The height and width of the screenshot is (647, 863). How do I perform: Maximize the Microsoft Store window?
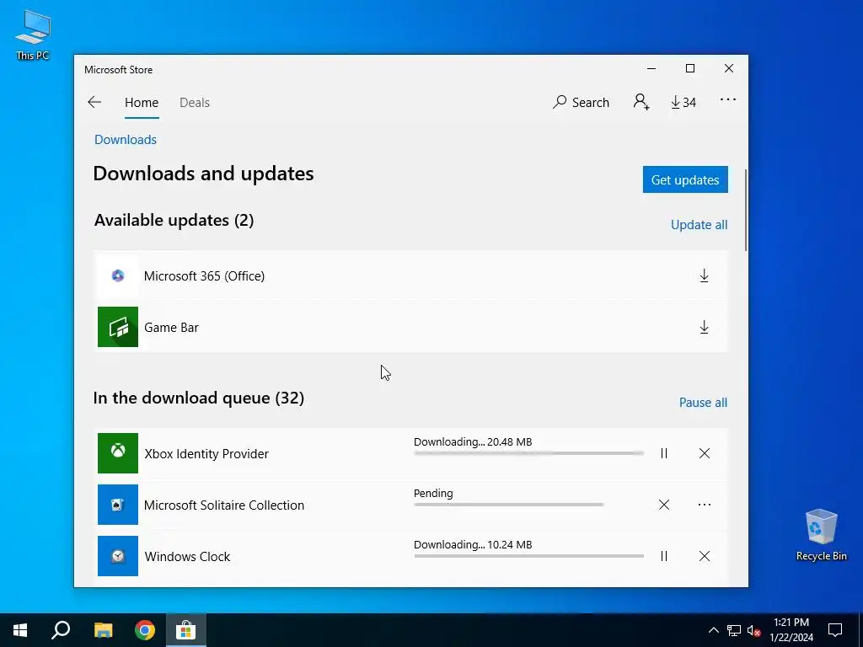[x=690, y=68]
